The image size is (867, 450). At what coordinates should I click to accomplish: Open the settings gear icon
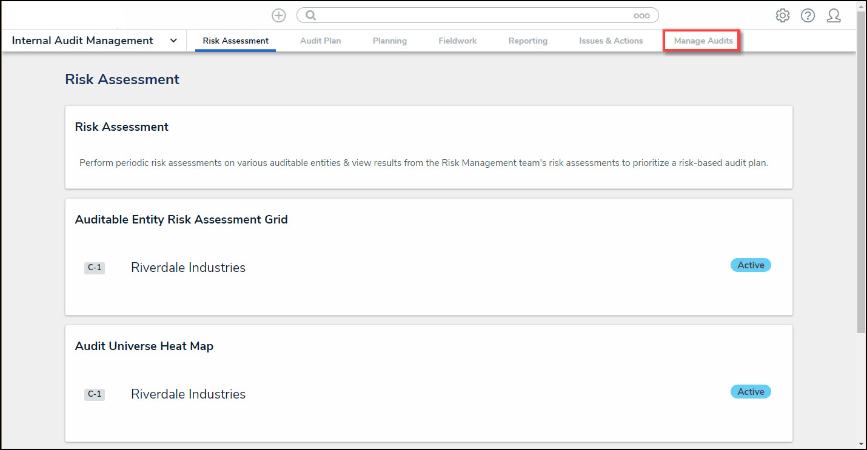point(783,16)
